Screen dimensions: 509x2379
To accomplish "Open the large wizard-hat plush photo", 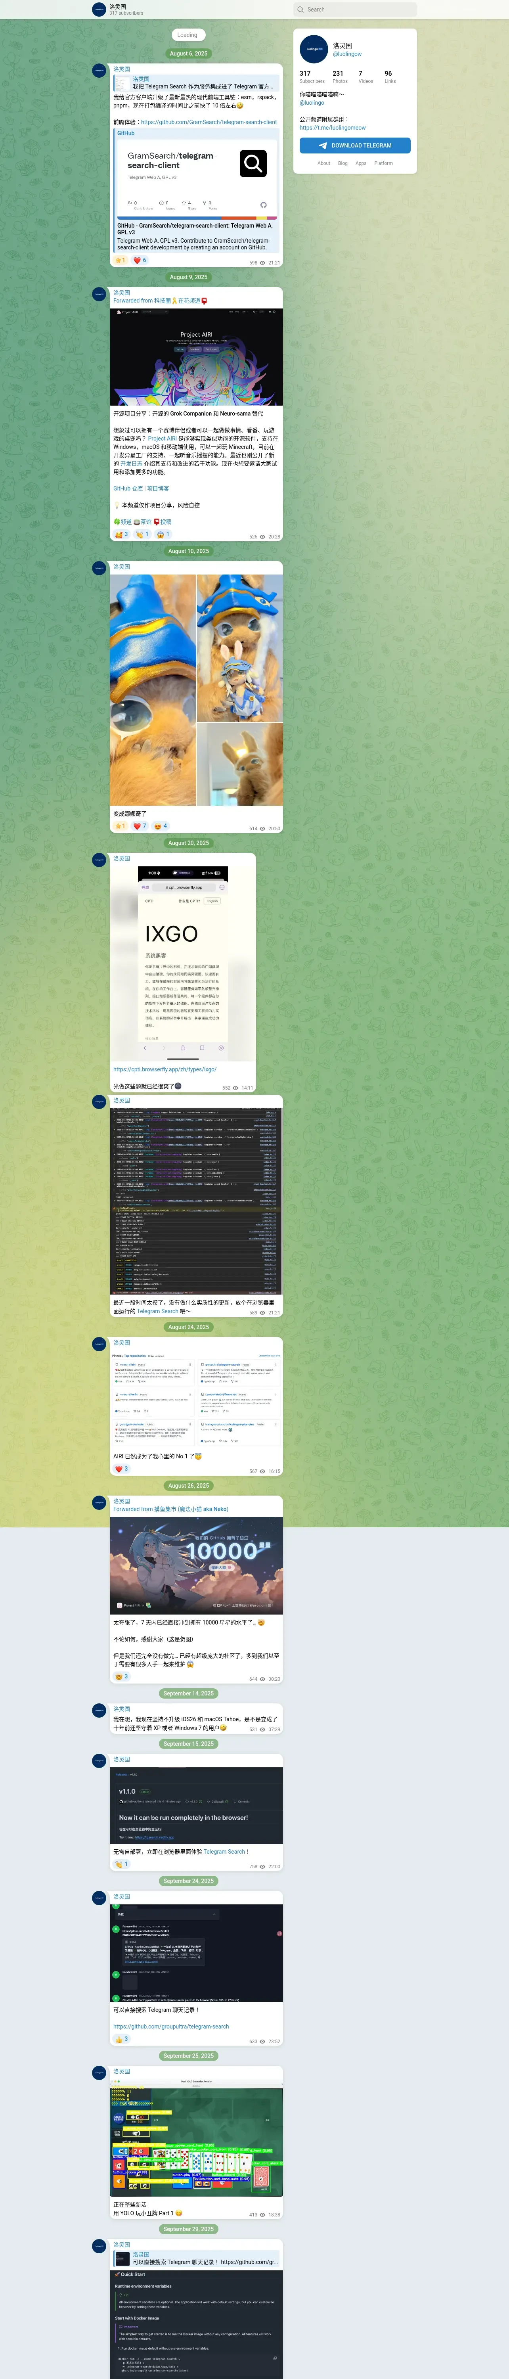I will [153, 690].
